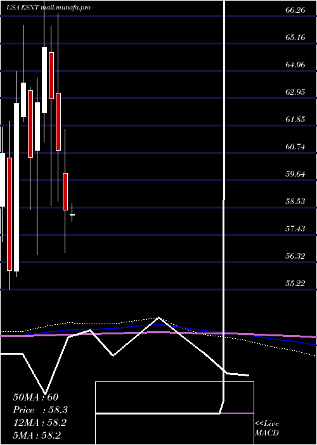317x445 pixels.
Task: Click the 64.06 price axis label
Action: point(295,65)
